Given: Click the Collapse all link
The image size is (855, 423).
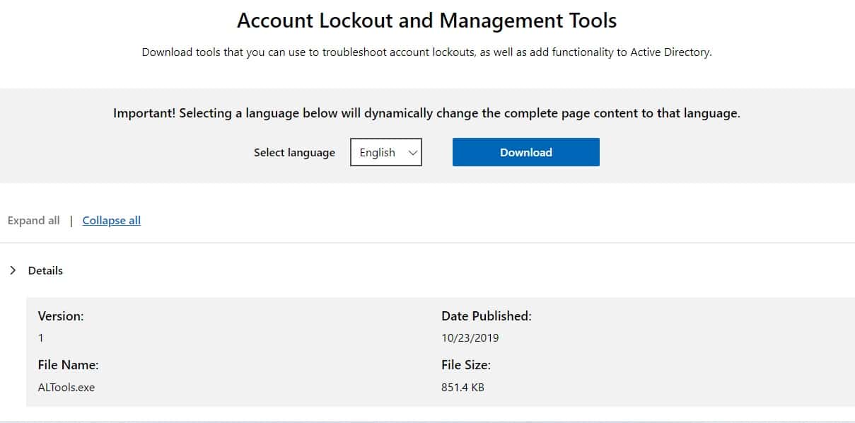Looking at the screenshot, I should click(x=112, y=221).
